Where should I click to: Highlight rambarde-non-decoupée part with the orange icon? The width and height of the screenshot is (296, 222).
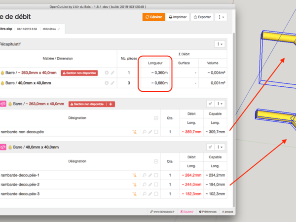[x=134, y=132]
